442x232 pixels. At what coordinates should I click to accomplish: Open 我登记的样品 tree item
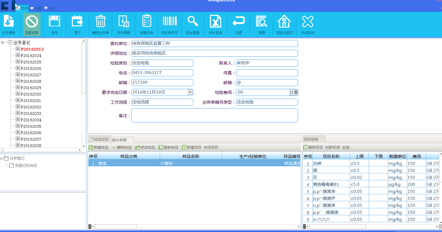point(26,165)
